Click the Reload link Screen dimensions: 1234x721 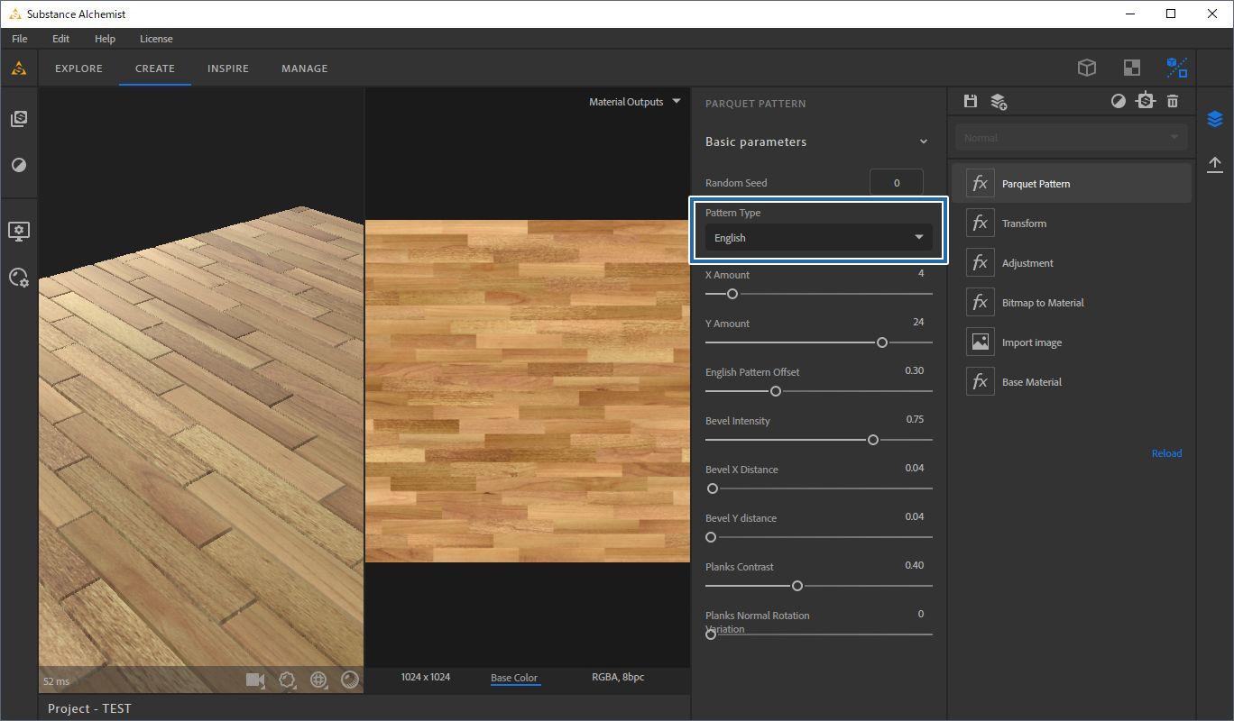click(x=1166, y=453)
